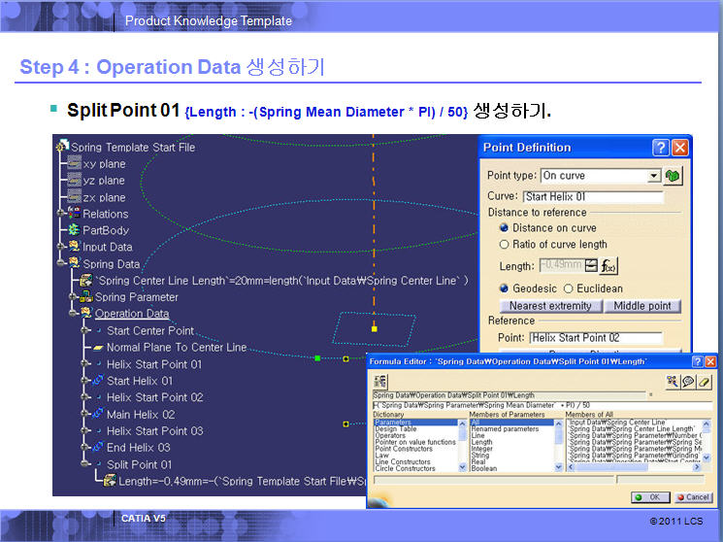723x542 pixels.
Task: Click the xy plane icon in tree
Action: point(74,164)
